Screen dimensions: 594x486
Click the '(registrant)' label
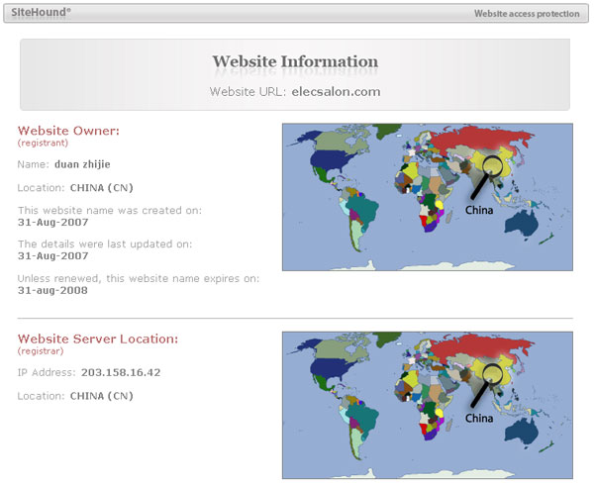point(43,143)
